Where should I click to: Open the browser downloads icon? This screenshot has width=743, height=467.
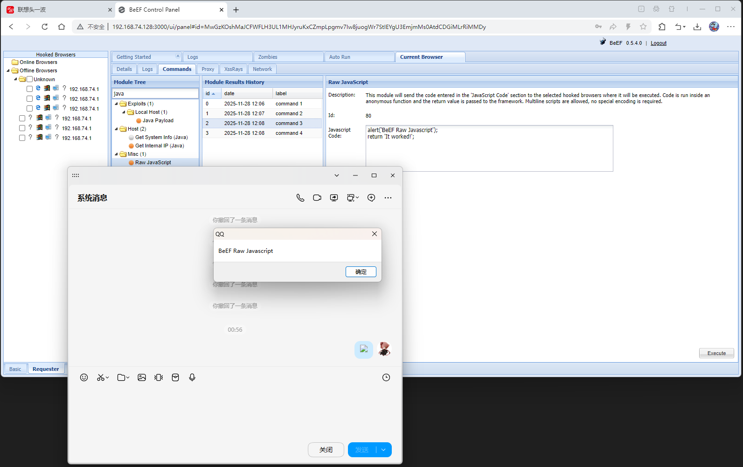point(697,27)
